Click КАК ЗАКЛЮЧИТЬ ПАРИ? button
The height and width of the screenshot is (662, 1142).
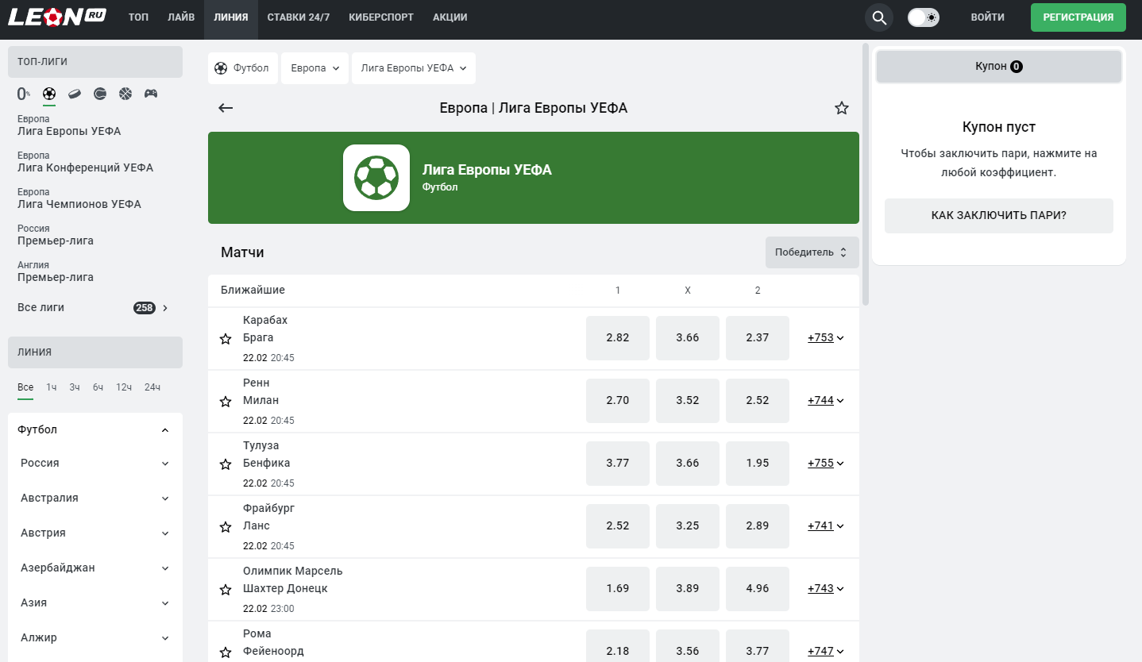(x=999, y=216)
